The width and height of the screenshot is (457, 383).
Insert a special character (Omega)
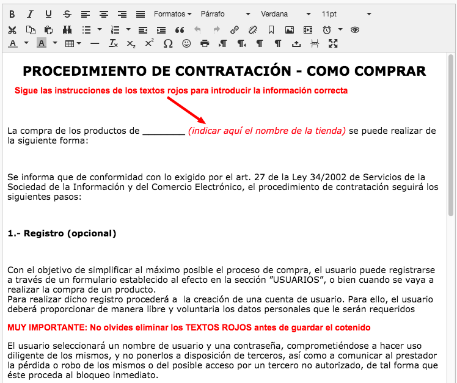168,44
